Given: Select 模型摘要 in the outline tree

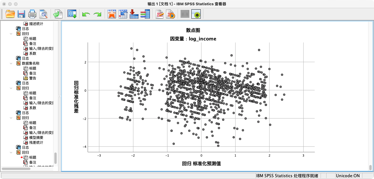Looking at the screenshot, I should 36,137.
